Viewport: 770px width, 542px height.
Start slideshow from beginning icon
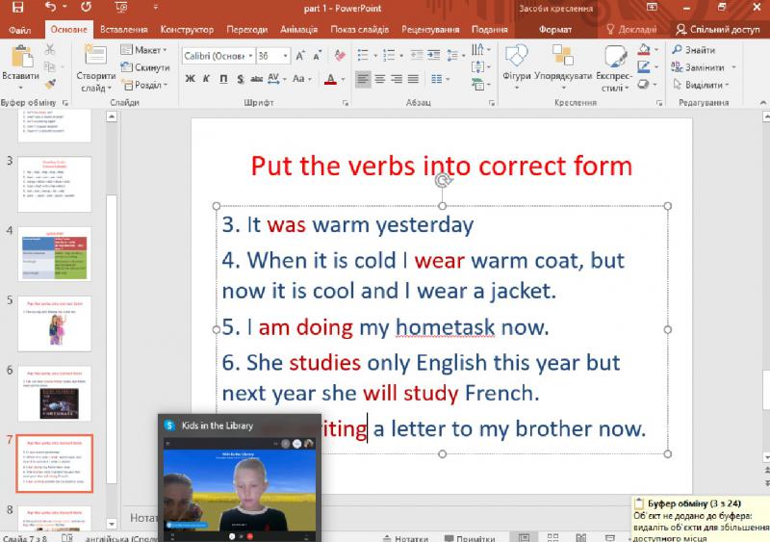click(121, 7)
